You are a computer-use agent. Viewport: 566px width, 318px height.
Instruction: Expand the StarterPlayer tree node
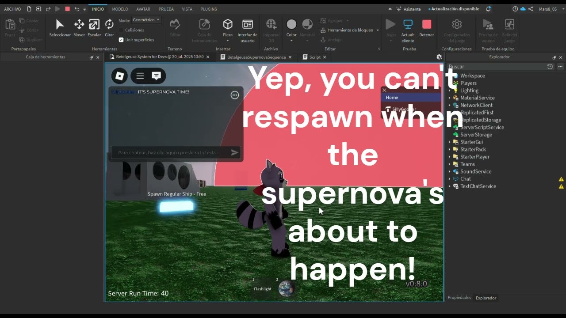coord(450,157)
